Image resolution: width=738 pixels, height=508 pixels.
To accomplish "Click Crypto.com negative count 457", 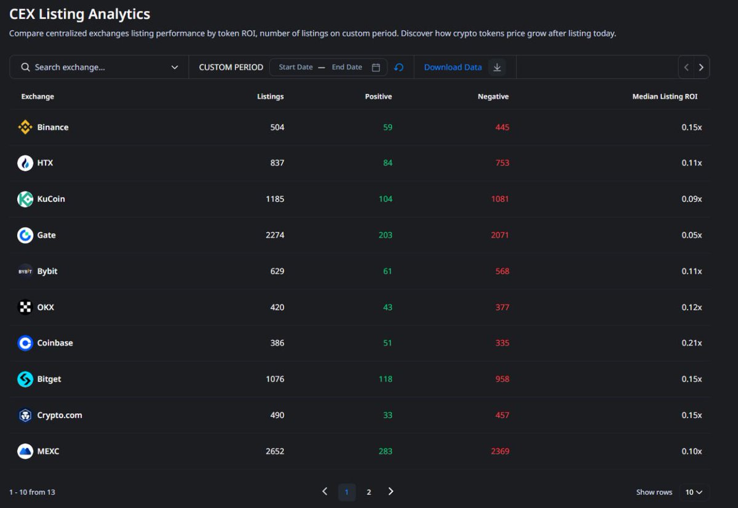I will point(502,415).
